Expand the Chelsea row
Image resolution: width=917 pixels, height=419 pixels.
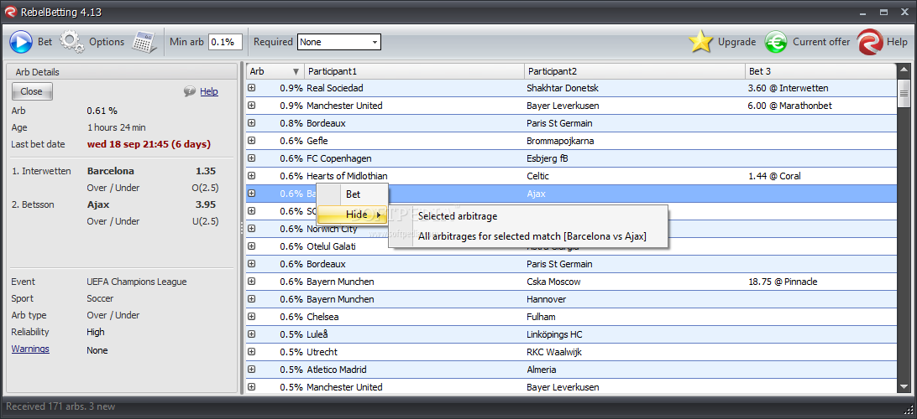[251, 317]
